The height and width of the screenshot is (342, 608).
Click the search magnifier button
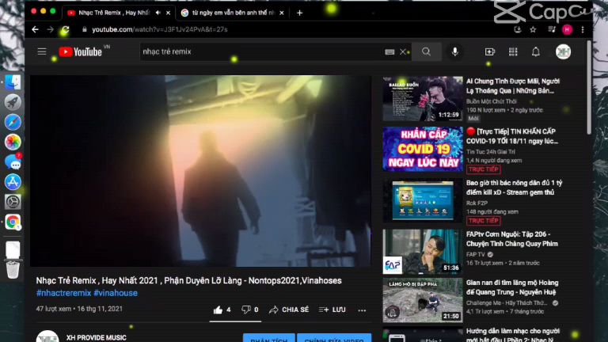coord(426,51)
